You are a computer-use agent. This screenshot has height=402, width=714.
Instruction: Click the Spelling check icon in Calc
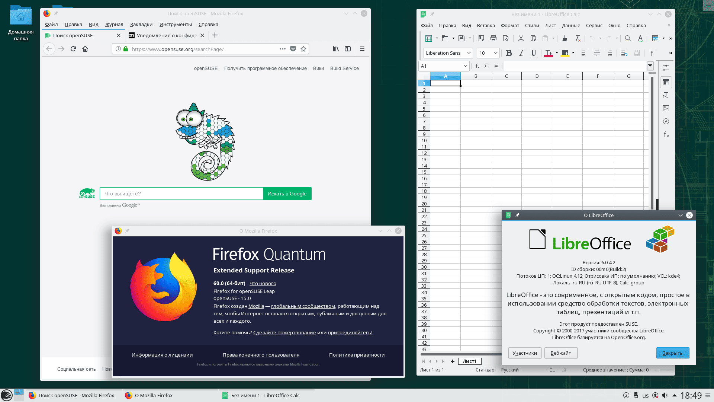click(640, 38)
